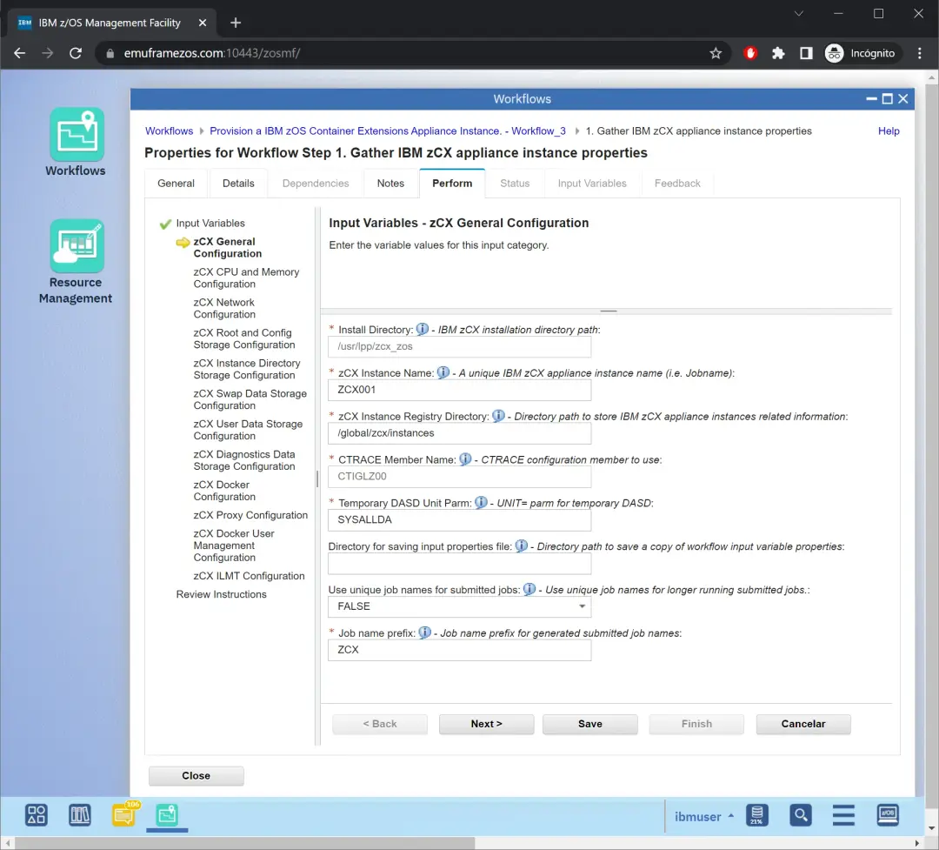Screen dimensions: 939x850
Task: Click the Close button
Action: 196,776
